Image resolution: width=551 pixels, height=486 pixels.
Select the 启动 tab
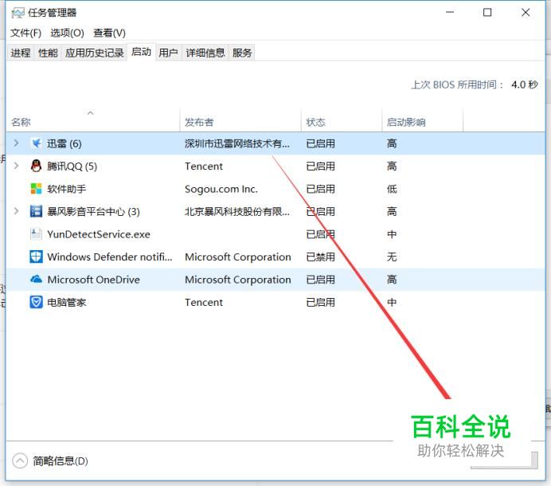click(x=141, y=52)
